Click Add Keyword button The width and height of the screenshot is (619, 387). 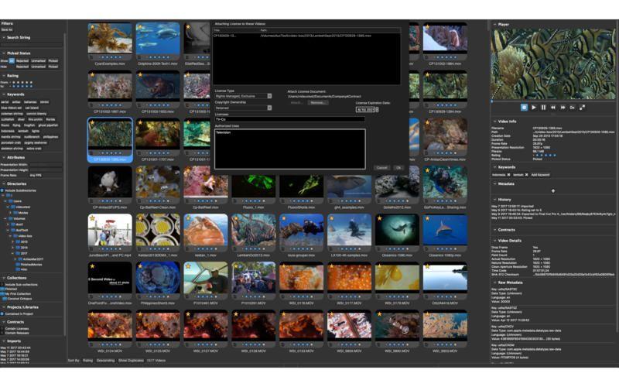pos(540,175)
